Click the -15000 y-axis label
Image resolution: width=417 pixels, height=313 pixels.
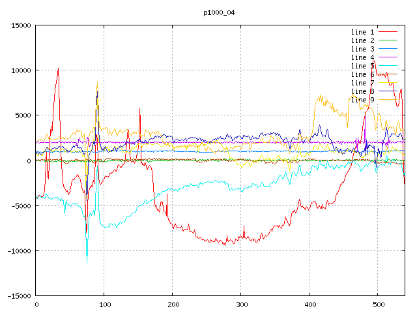pos(18,296)
